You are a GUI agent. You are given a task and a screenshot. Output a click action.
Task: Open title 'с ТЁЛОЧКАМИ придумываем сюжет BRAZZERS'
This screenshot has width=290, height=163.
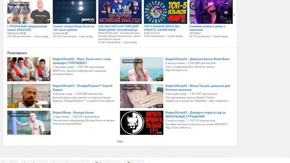click(27, 28)
